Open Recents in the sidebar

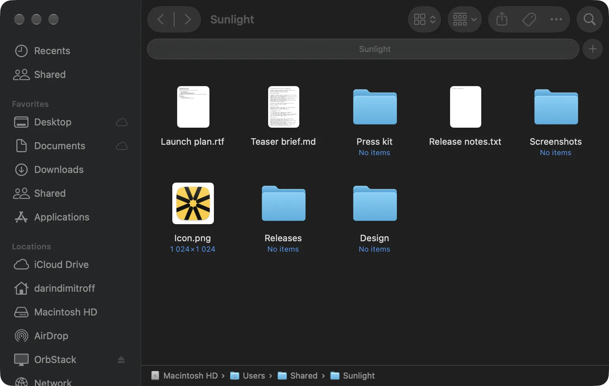(x=71, y=51)
